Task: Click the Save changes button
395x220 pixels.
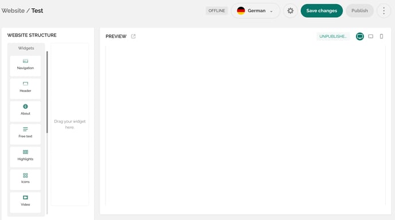Action: pos(322,10)
